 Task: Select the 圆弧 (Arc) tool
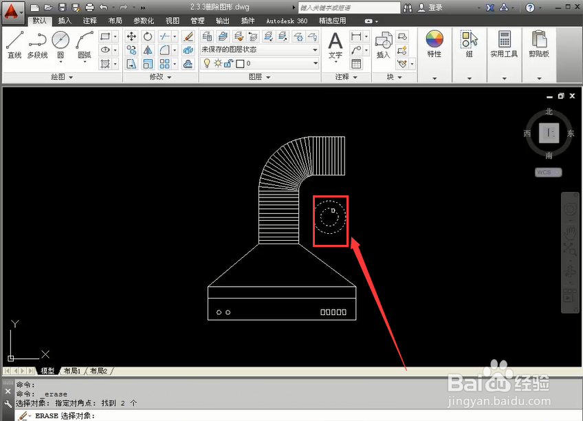pos(85,45)
